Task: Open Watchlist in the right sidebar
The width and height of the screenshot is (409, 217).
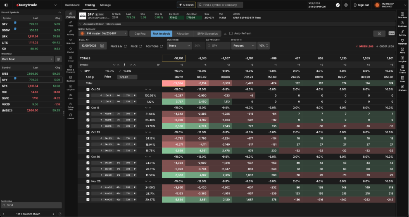Action: [402, 42]
